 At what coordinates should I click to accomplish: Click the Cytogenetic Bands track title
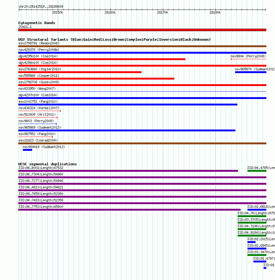click(37, 23)
